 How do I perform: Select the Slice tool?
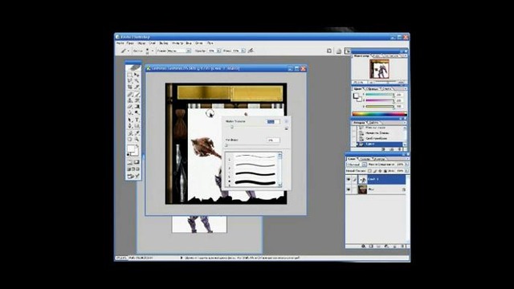point(137,88)
